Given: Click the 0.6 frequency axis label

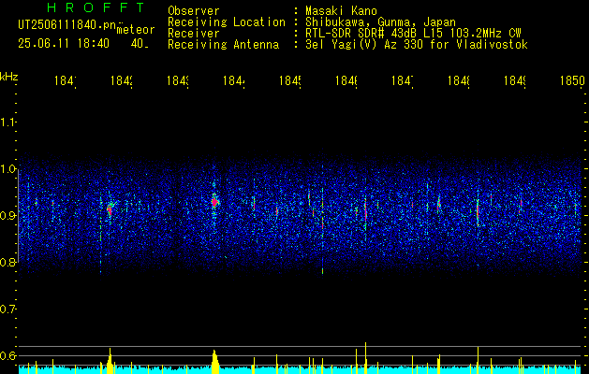Looking at the screenshot, I should coord(7,355).
